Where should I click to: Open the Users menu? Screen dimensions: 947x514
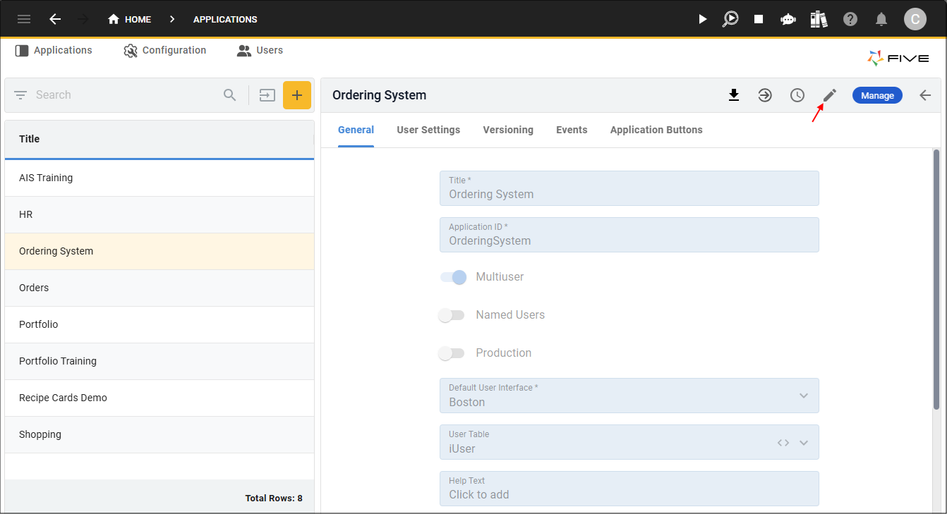[x=260, y=51]
